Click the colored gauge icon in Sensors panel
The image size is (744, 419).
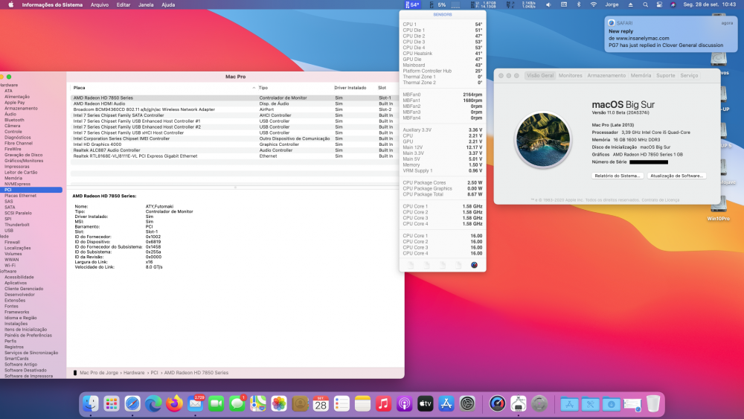pos(474,265)
